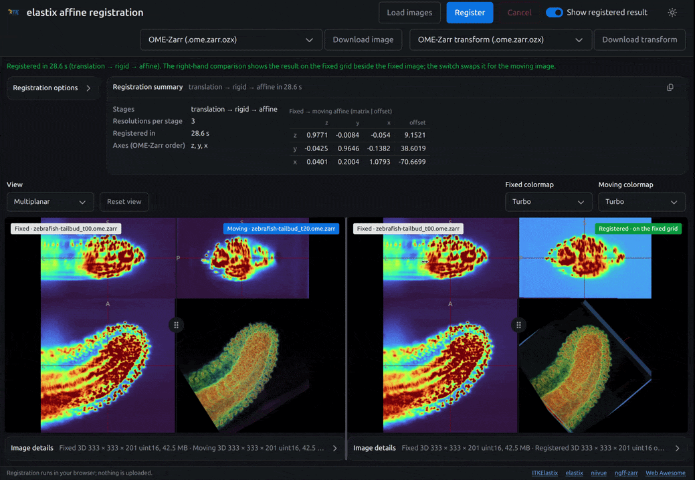Viewport: 695px width, 480px height.
Task: Open the niivue footer link
Action: point(599,473)
